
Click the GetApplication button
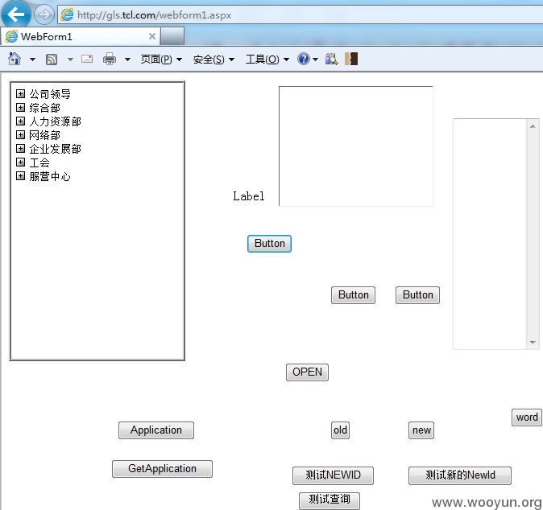[162, 468]
